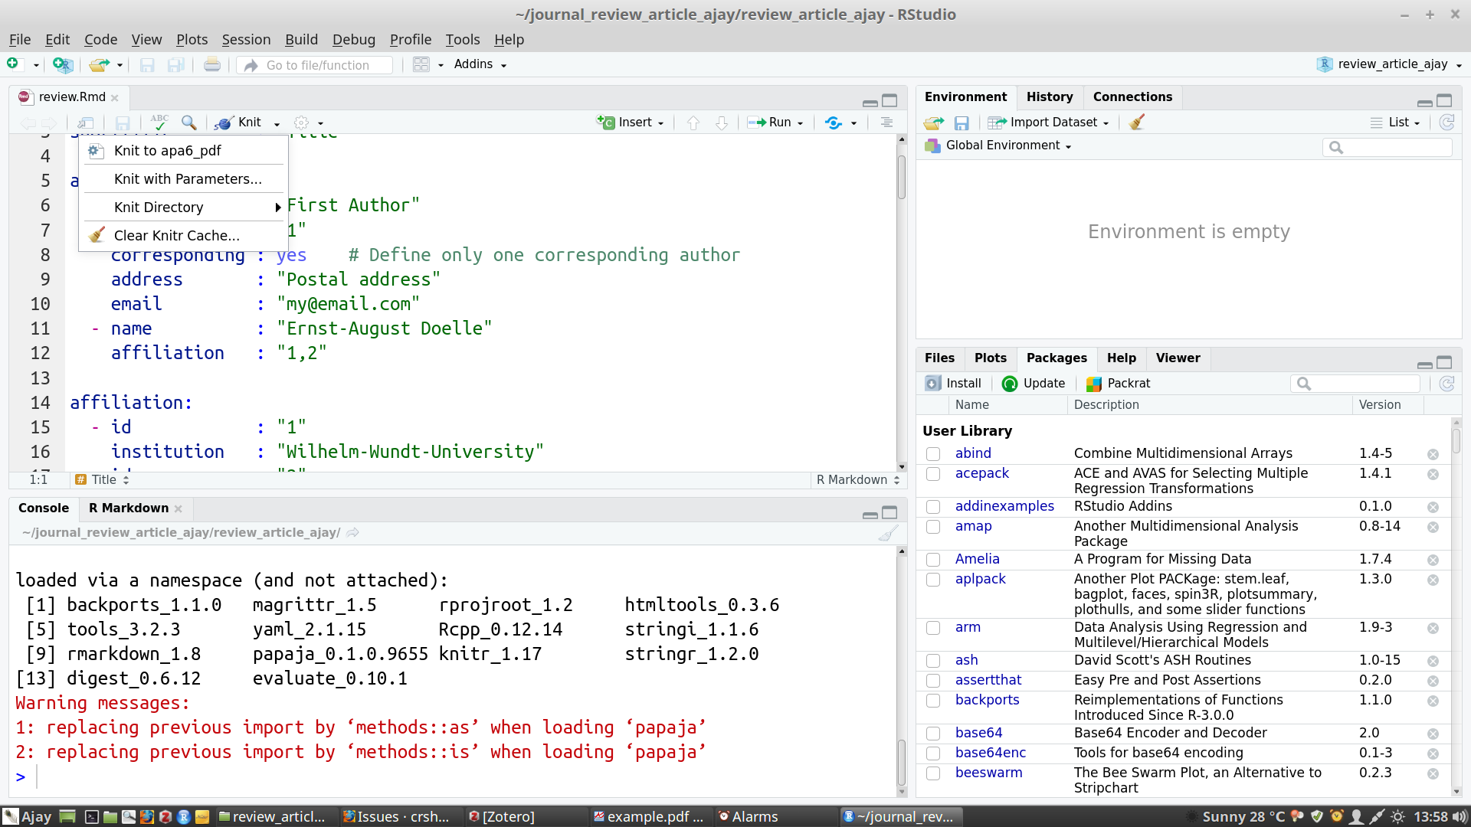Open the Import Dataset dropdown

(1050, 122)
